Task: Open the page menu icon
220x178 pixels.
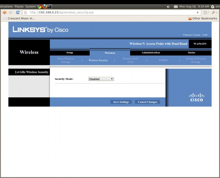Action: point(206,12)
